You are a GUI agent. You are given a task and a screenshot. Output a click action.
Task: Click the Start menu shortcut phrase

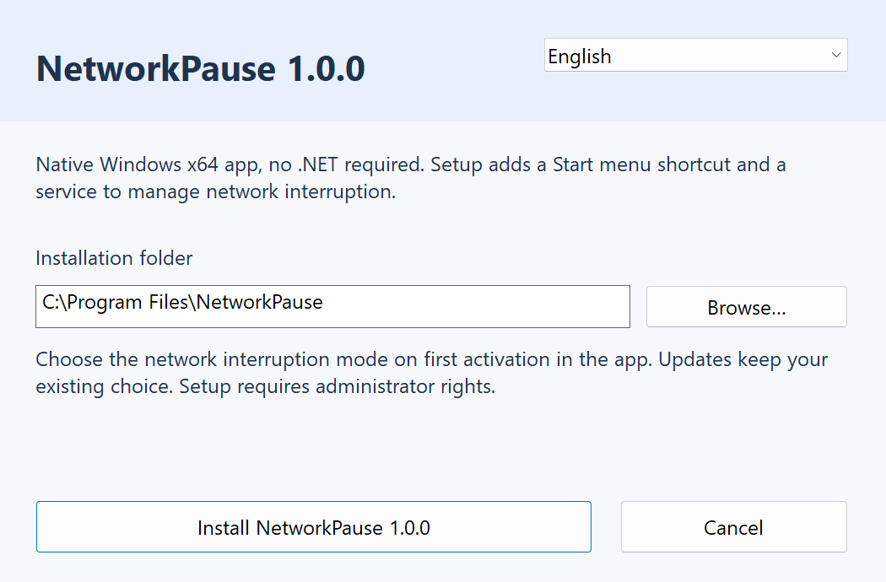(642, 164)
